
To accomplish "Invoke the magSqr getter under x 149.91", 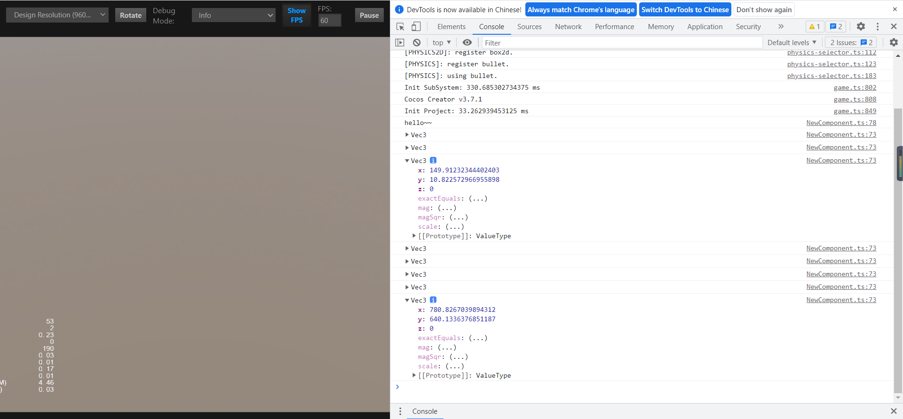I will click(x=459, y=217).
